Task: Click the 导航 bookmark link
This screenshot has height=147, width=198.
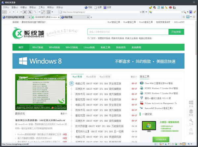Action: [88, 8]
